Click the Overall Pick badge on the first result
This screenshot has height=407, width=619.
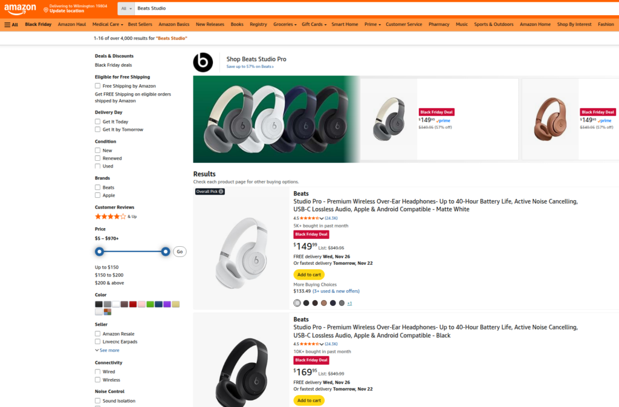[x=209, y=190]
